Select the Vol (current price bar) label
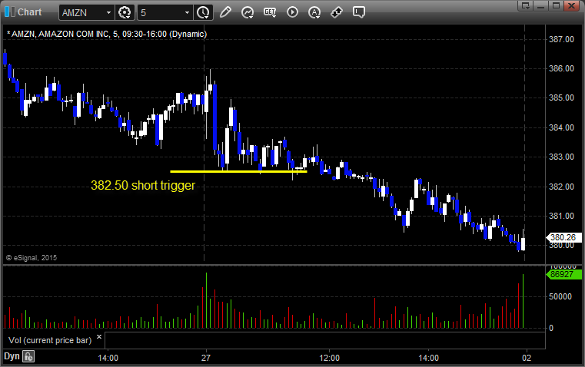Viewport: 585px width, 367px height. pos(50,340)
